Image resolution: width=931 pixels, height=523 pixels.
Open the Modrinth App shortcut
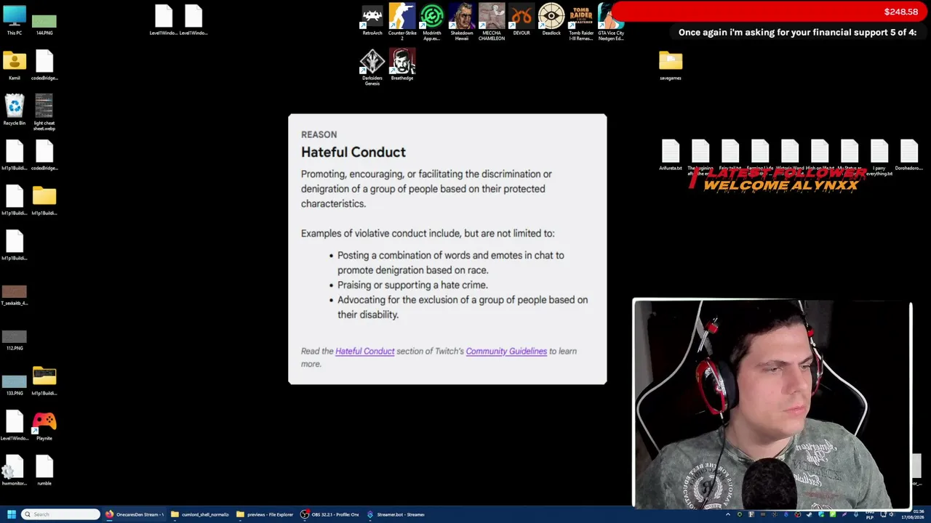pos(432,22)
